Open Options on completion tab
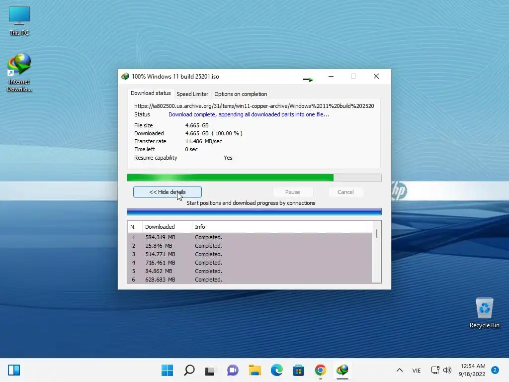The width and height of the screenshot is (509, 382). [x=241, y=94]
